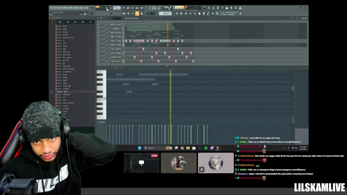Toggle mute LED for clap channel
The width and height of the screenshot is (347, 195).
[x=98, y=49]
